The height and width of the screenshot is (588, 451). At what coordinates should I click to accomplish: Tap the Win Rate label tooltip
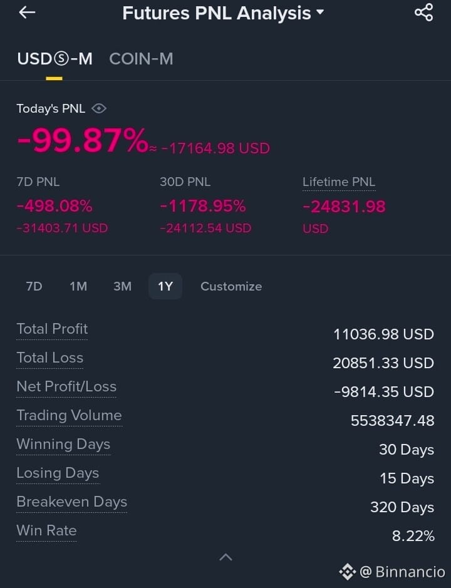(46, 530)
